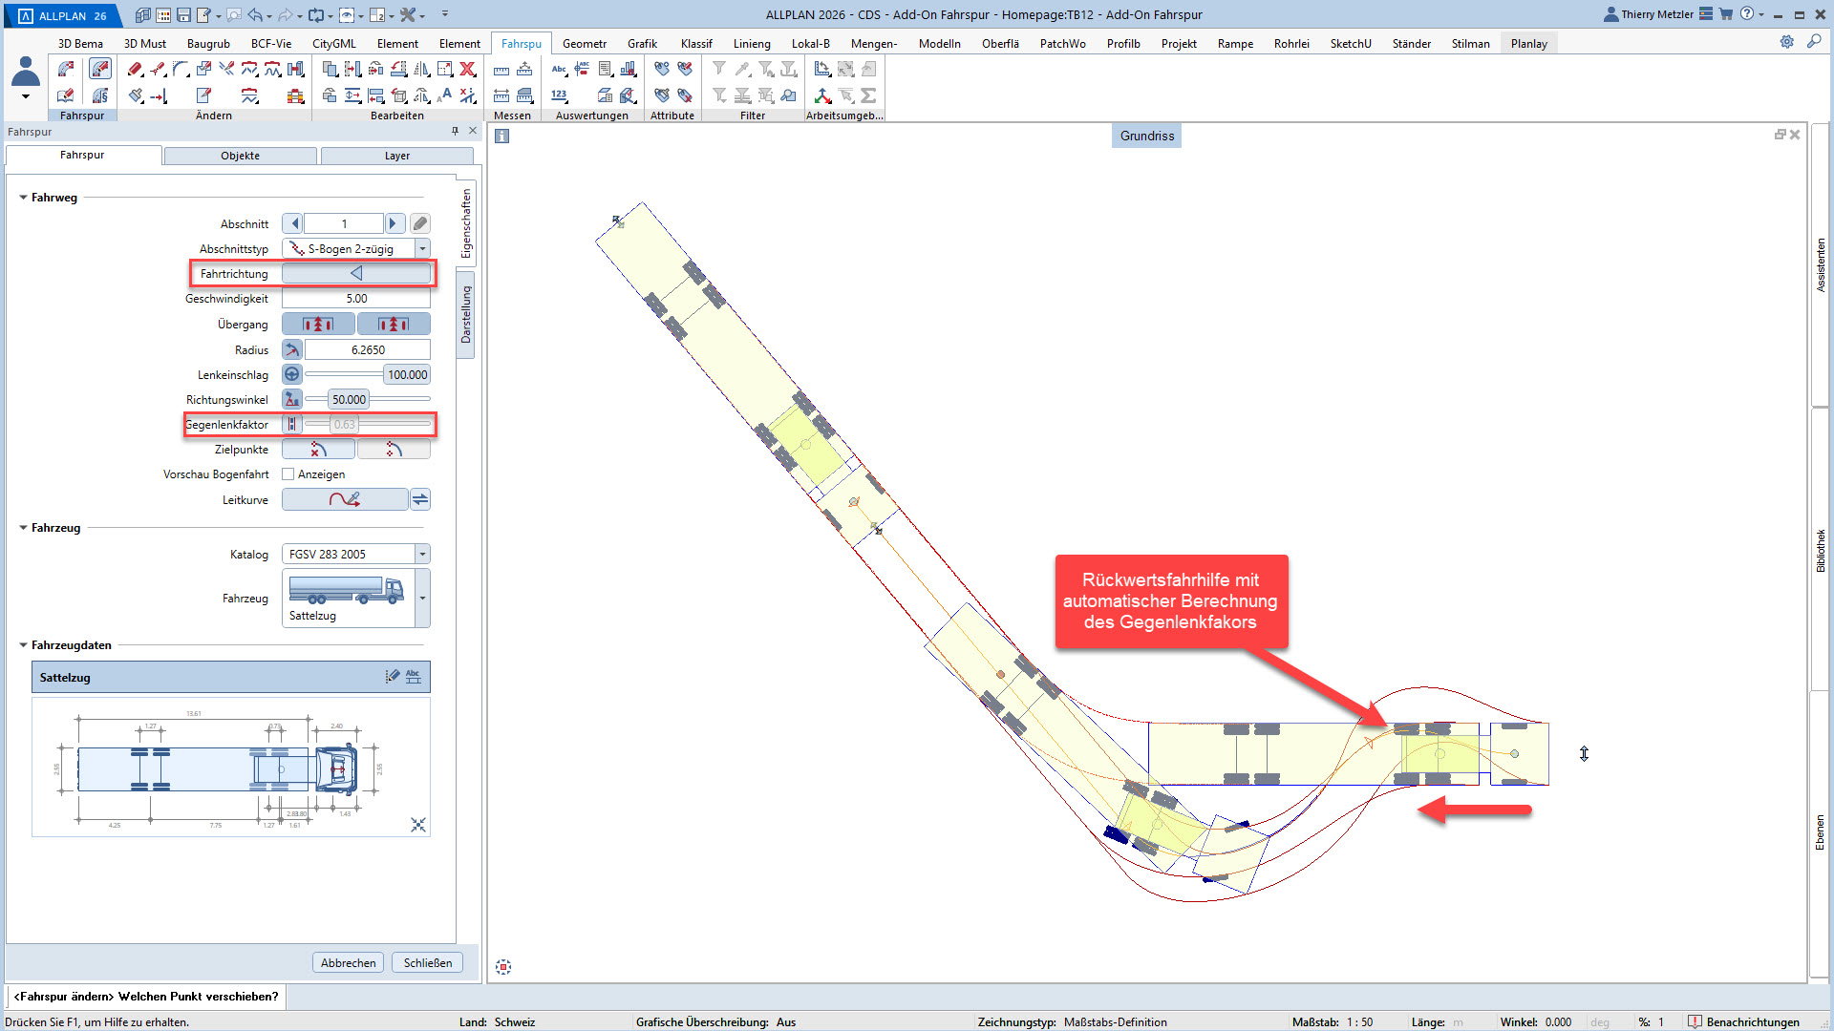Click the Richtungswinkel icon button
1834x1031 pixels.
tap(292, 400)
